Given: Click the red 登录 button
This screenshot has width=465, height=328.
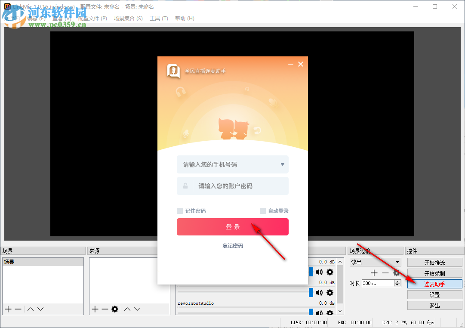Looking at the screenshot, I should pyautogui.click(x=232, y=227).
